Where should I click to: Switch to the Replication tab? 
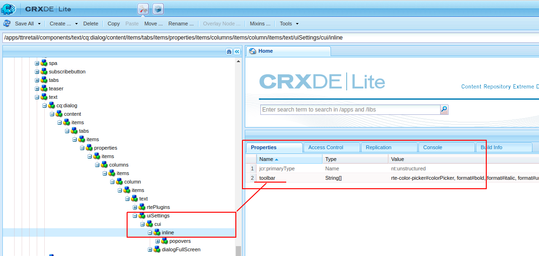click(x=388, y=147)
